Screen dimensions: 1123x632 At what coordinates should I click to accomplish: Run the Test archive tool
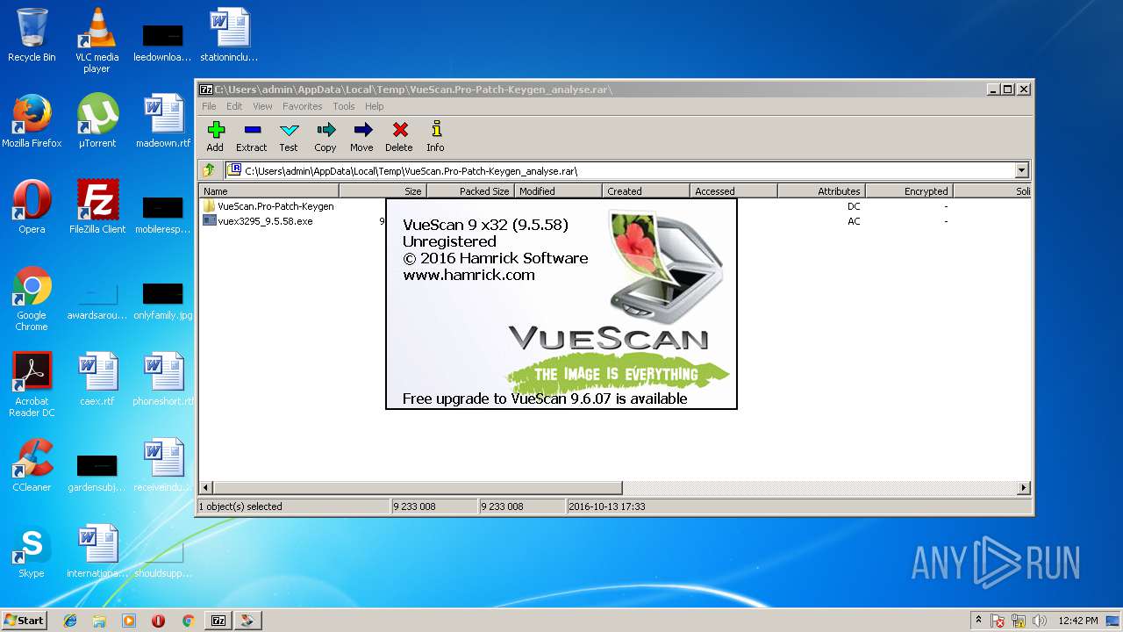pos(289,137)
